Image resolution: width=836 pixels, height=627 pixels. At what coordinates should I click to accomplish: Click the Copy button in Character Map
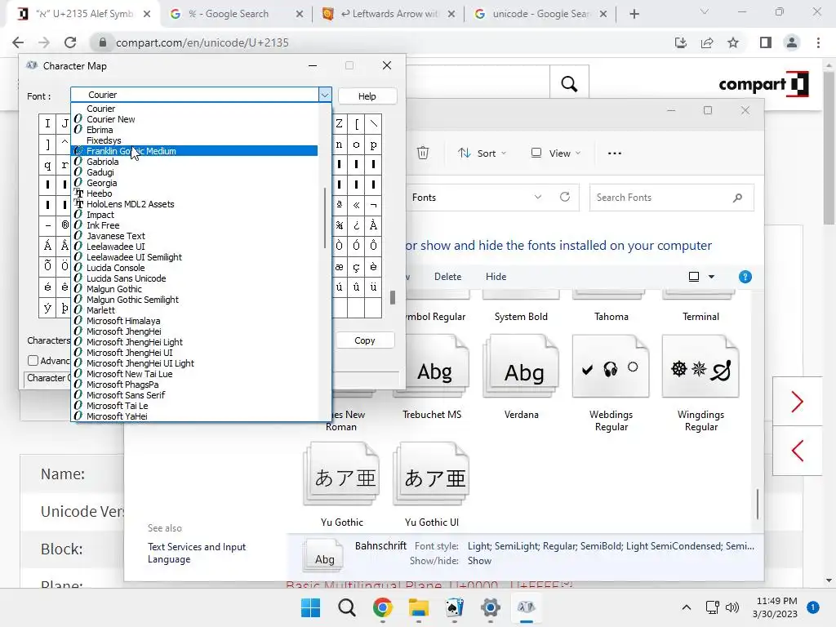coord(365,340)
